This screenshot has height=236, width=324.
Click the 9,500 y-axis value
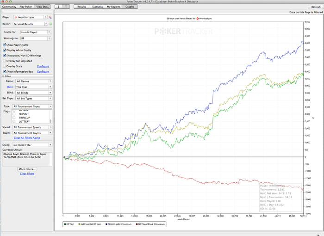pos(307,22)
